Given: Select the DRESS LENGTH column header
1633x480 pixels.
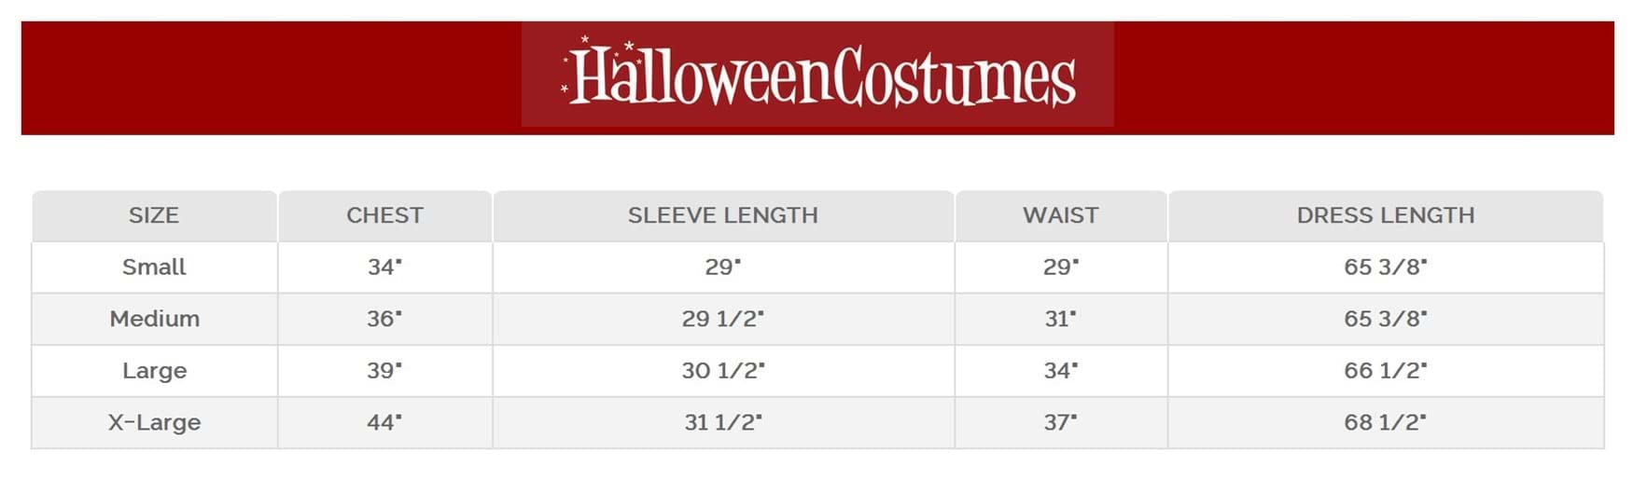Looking at the screenshot, I should [x=1385, y=215].
